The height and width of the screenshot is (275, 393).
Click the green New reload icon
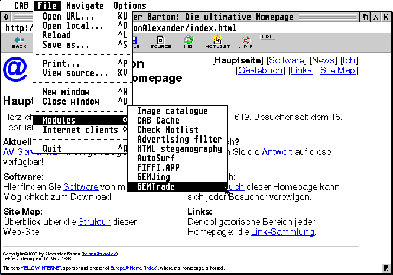point(189,42)
